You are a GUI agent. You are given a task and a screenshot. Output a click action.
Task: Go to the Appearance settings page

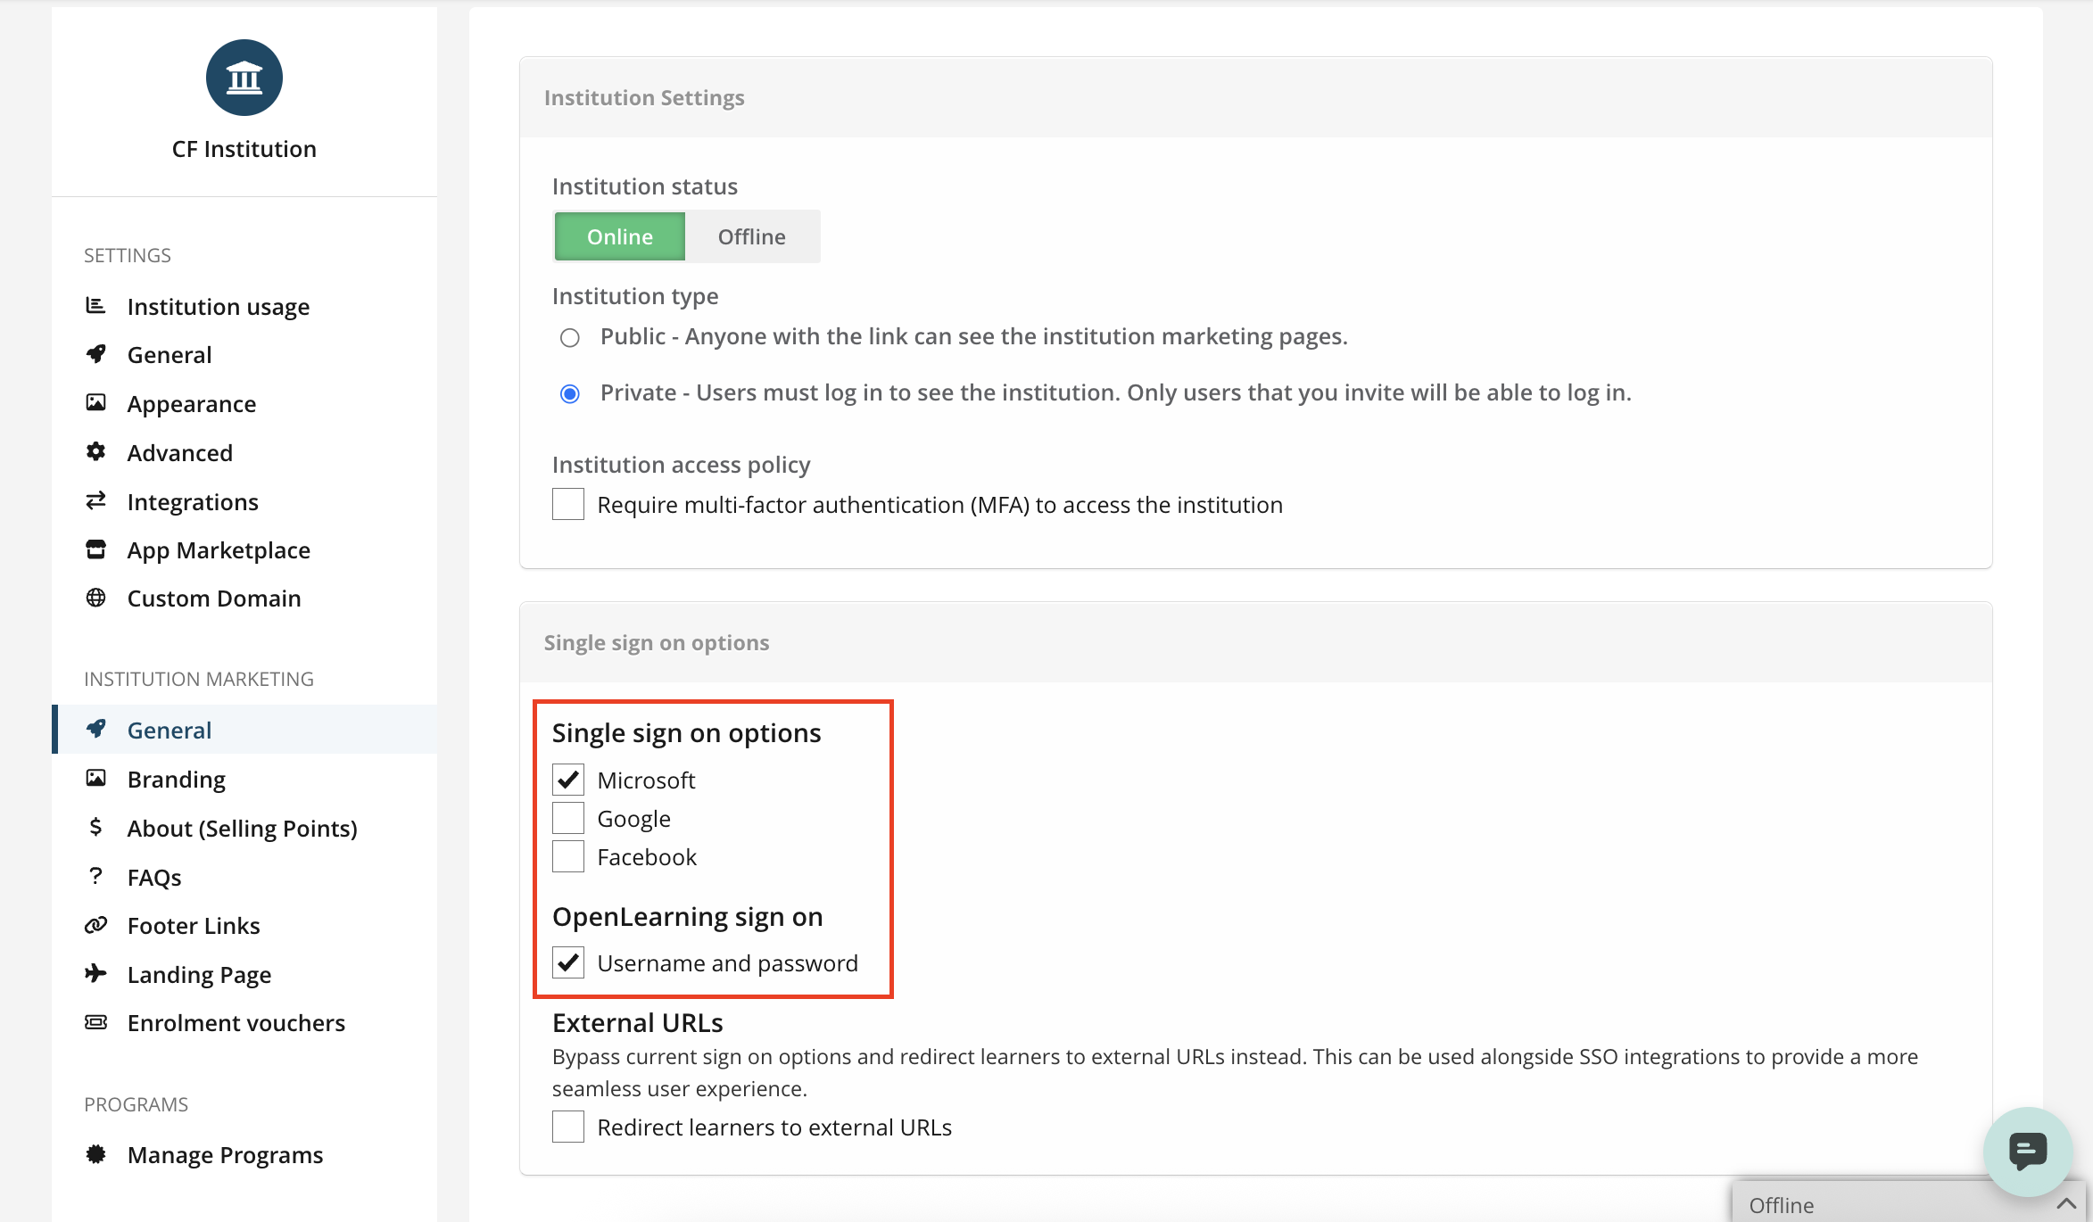tap(191, 403)
